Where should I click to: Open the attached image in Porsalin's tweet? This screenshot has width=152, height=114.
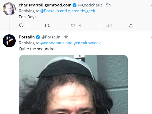(x=73, y=84)
